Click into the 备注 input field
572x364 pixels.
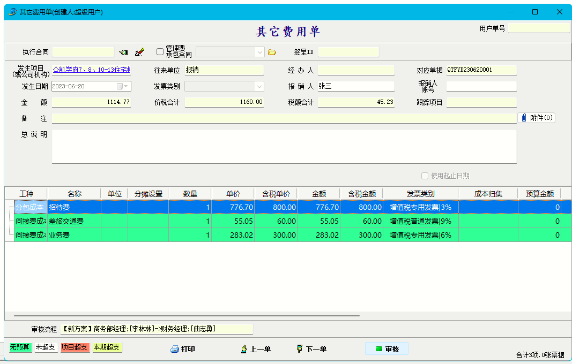pos(284,118)
